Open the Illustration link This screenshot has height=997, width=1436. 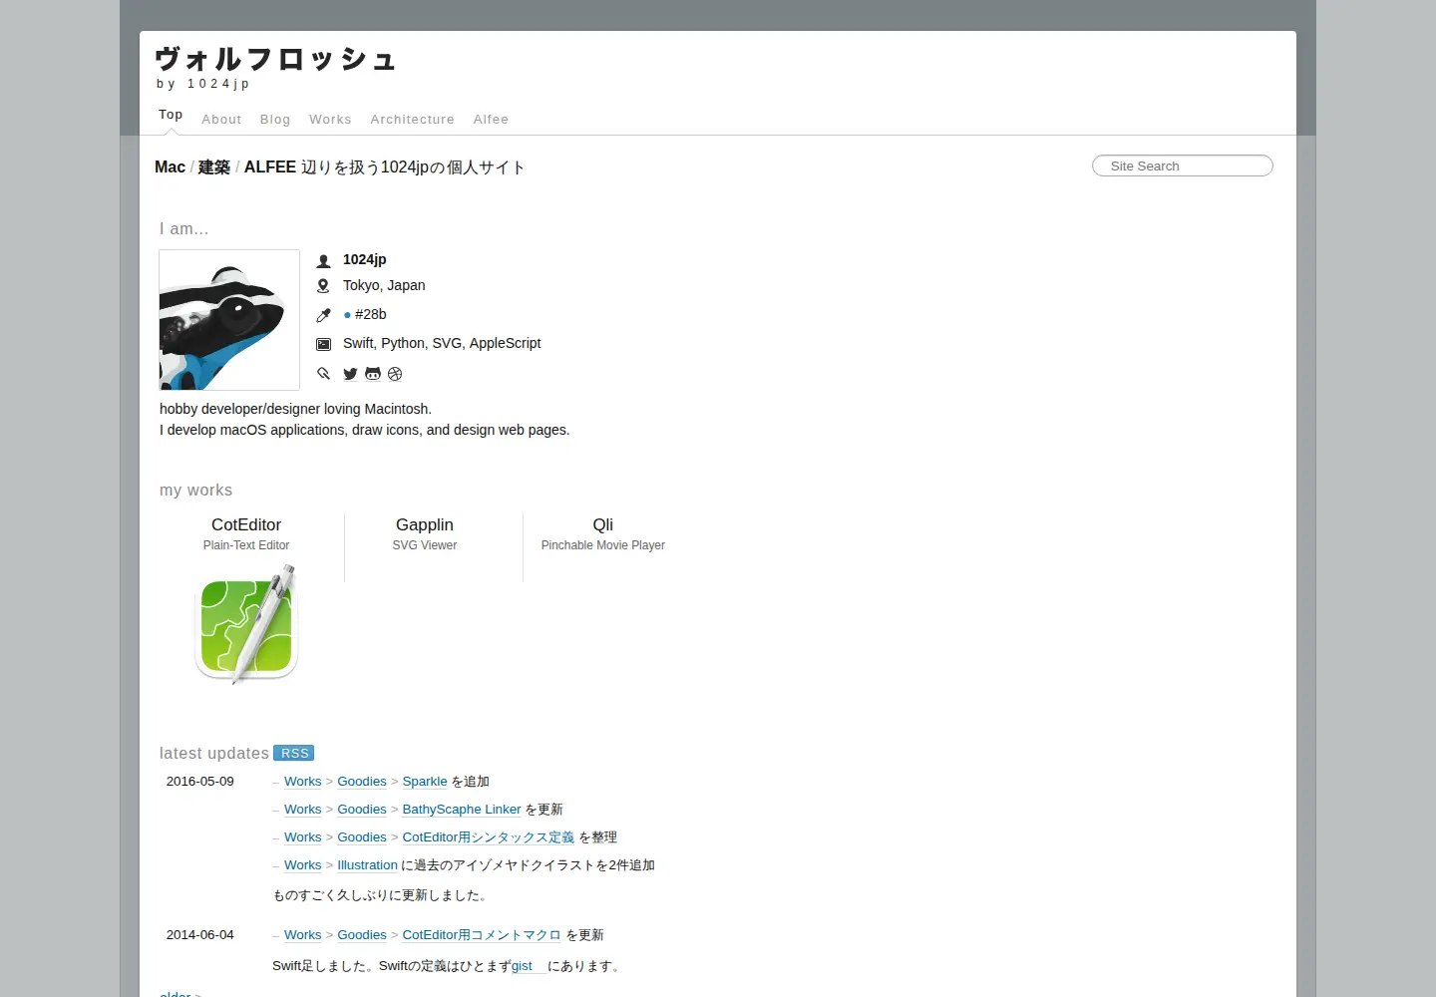[x=367, y=865]
